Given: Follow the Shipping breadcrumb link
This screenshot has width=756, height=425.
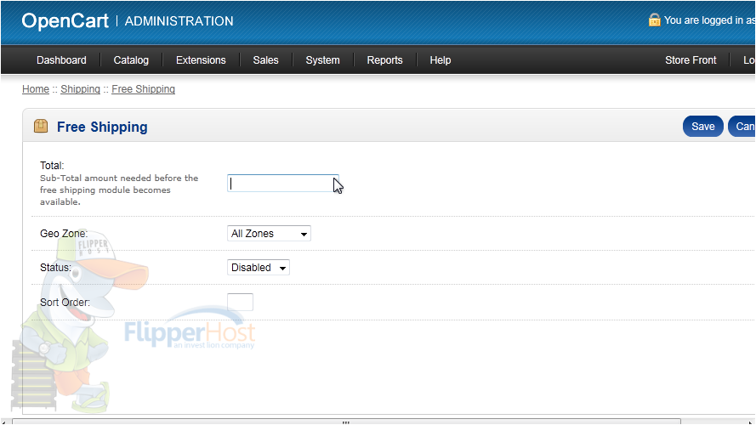Looking at the screenshot, I should click(x=80, y=89).
